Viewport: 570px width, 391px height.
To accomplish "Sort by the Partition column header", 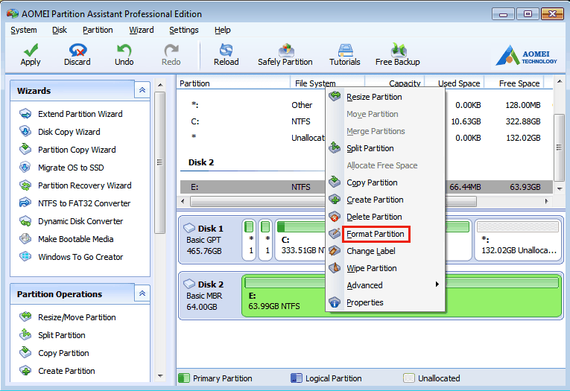I will (x=233, y=83).
